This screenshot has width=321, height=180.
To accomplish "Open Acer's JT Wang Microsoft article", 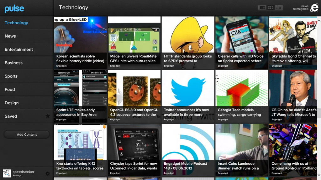I will pos(293,96).
